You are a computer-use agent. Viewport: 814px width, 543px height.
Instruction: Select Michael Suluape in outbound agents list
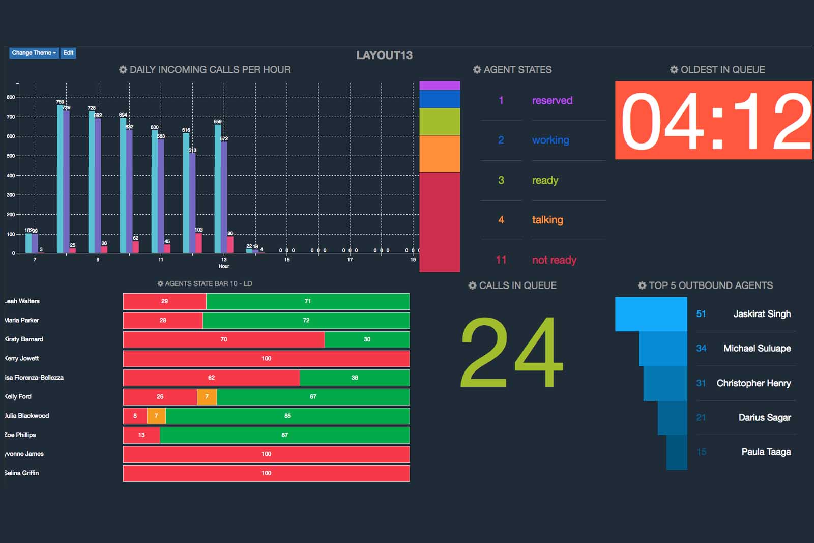pyautogui.click(x=757, y=349)
